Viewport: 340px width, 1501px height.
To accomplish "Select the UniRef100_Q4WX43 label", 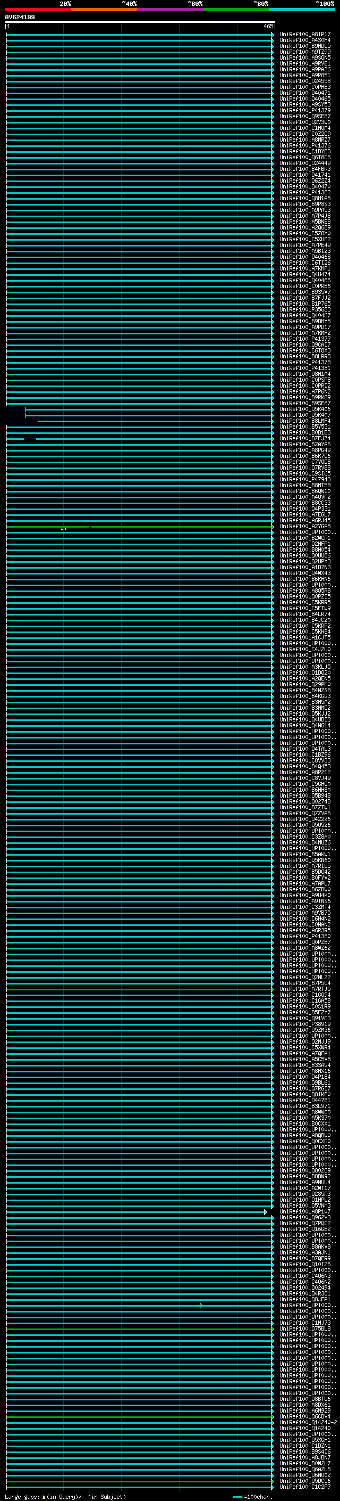I will tap(305, 574).
